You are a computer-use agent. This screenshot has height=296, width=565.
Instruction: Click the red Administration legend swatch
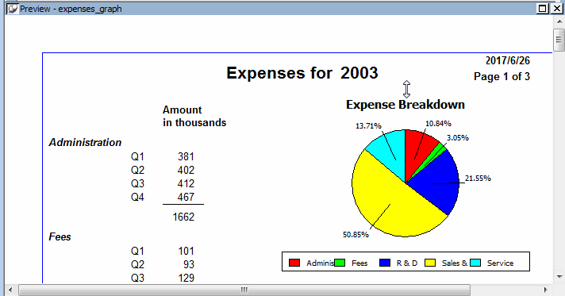point(294,263)
